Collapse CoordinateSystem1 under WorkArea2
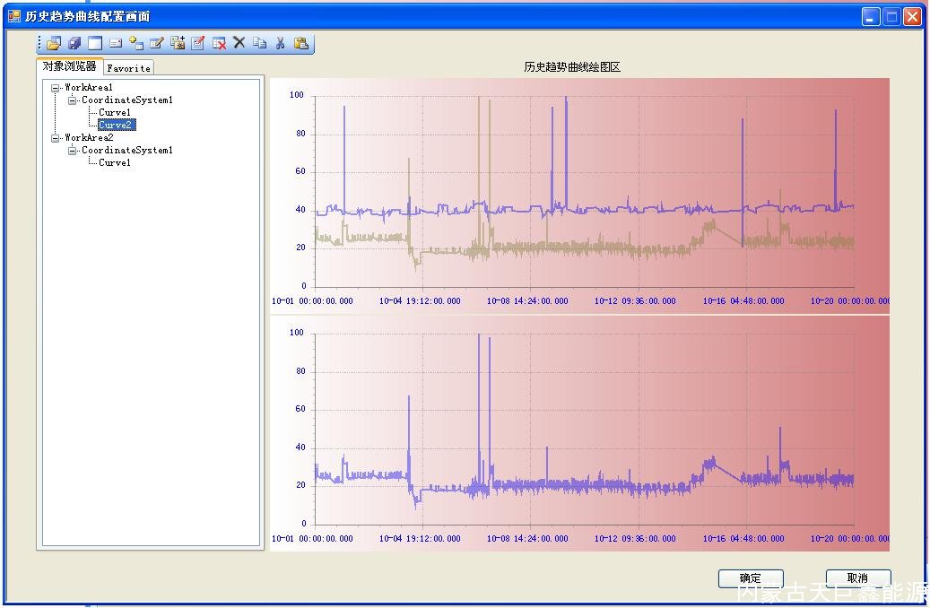 pyautogui.click(x=73, y=151)
